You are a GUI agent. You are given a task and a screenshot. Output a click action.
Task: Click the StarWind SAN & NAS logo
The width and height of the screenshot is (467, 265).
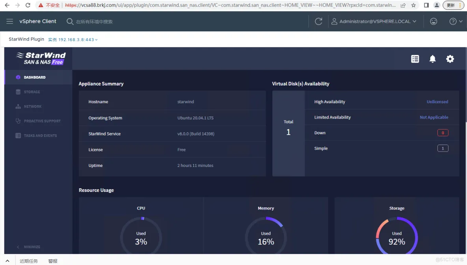point(41,58)
